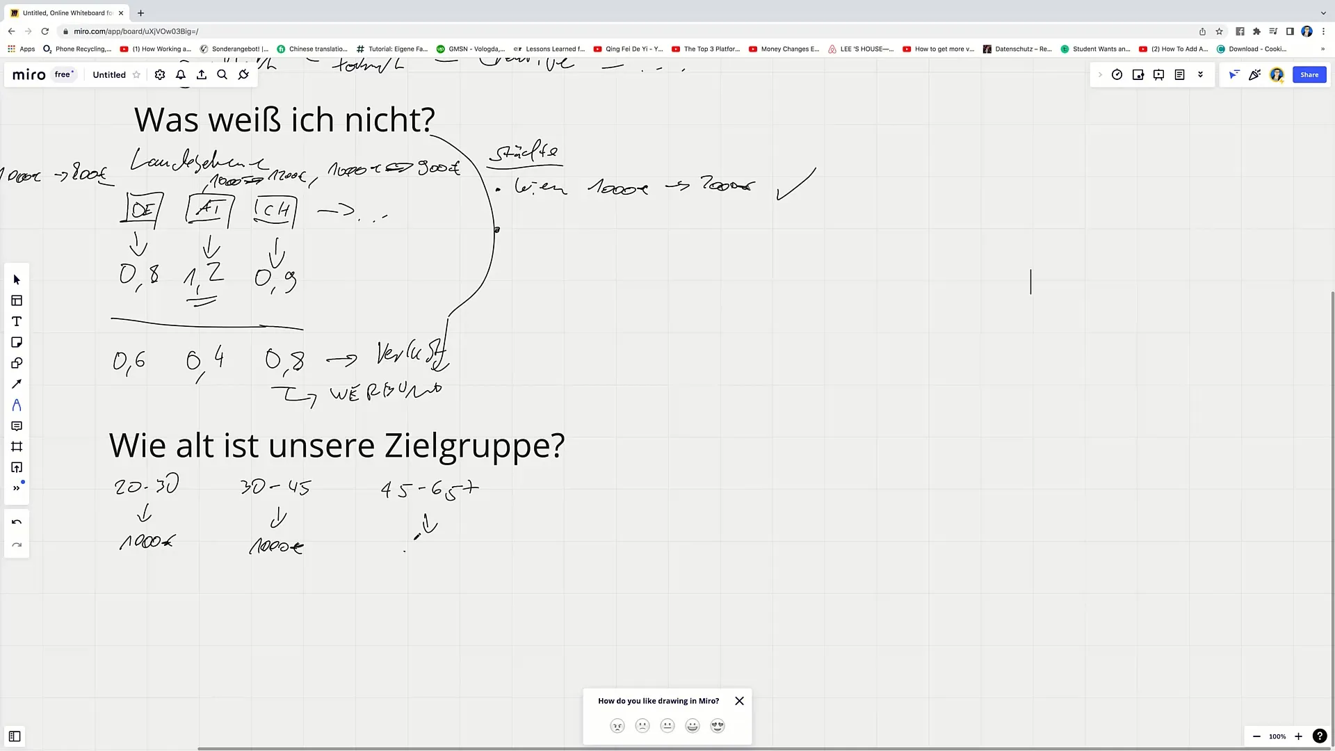
Task: Select the Frame tool icon
Action: click(17, 448)
